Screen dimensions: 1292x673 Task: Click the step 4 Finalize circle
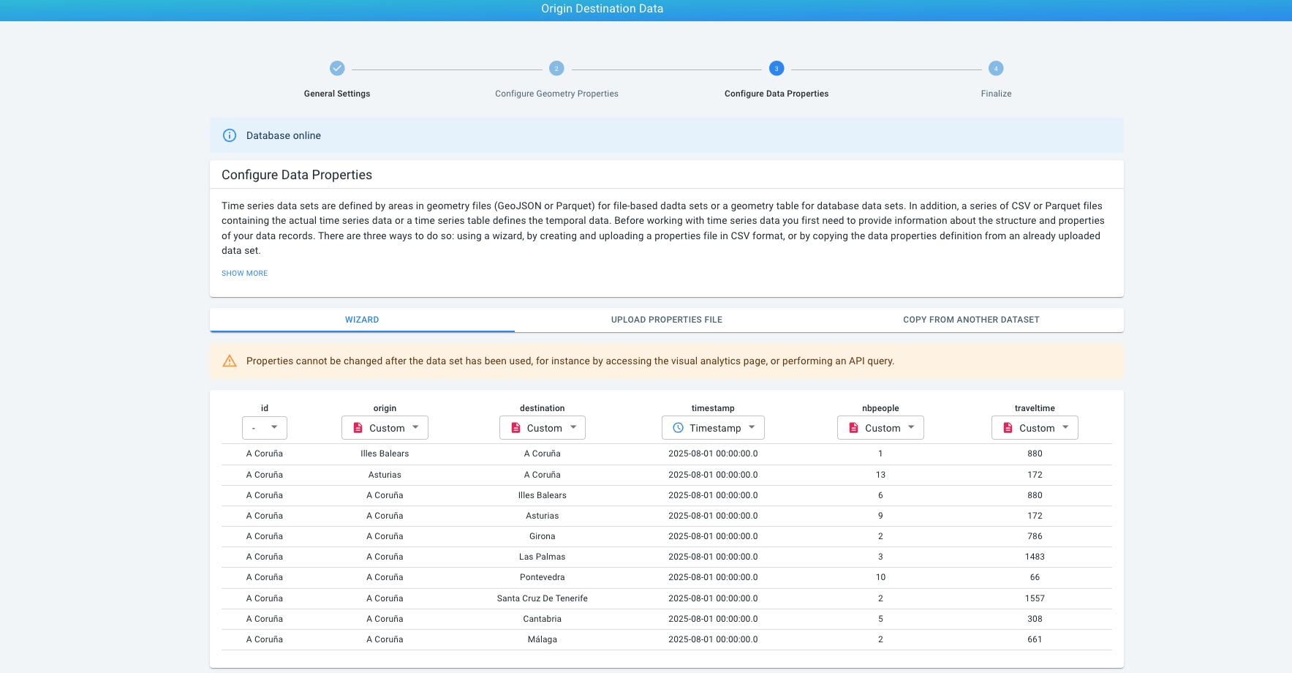point(996,68)
